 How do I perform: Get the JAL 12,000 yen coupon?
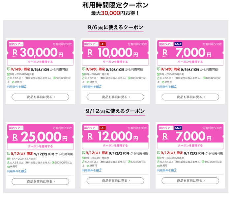tap(115, 145)
